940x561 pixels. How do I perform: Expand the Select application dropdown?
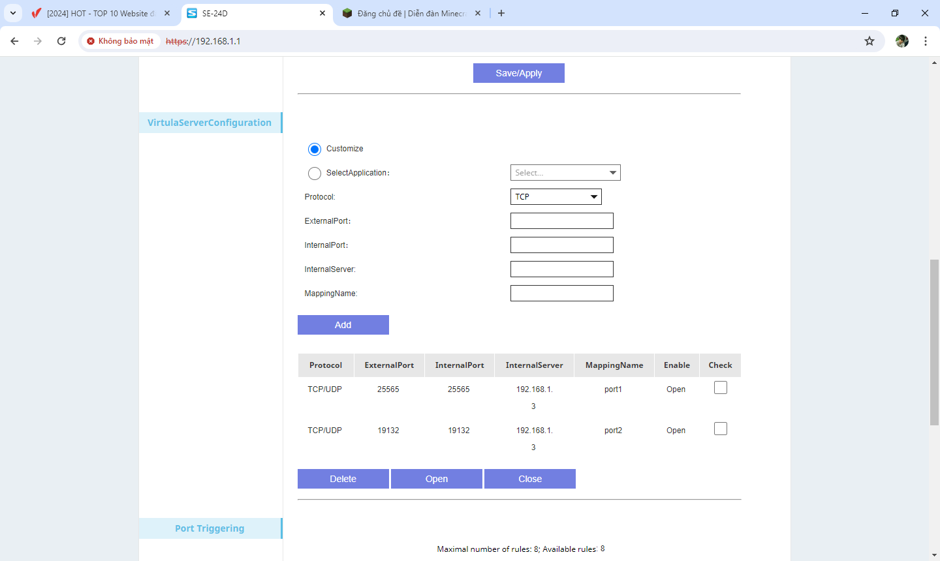[x=565, y=173]
